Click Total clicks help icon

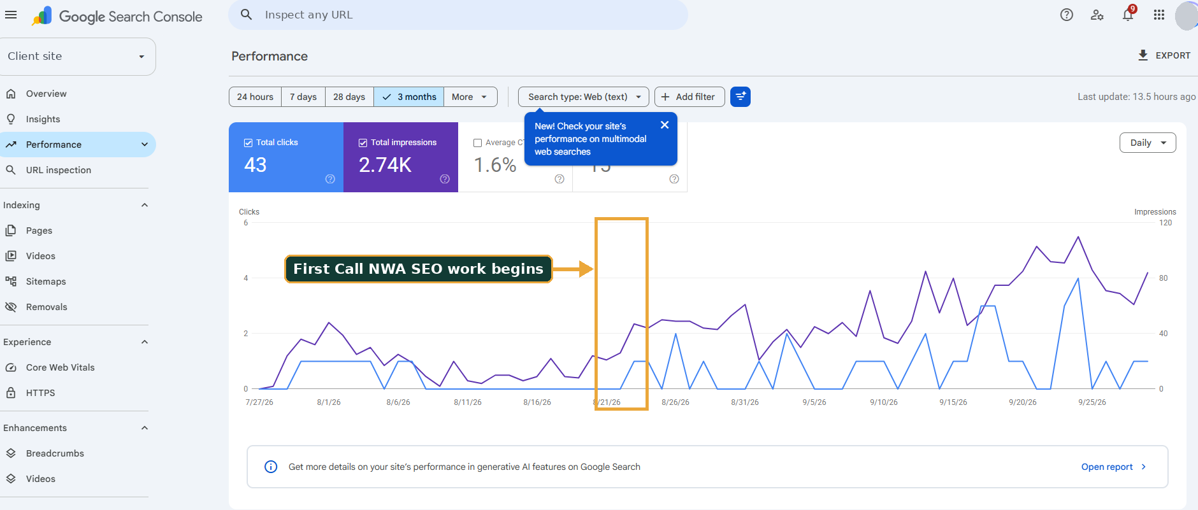pyautogui.click(x=330, y=179)
